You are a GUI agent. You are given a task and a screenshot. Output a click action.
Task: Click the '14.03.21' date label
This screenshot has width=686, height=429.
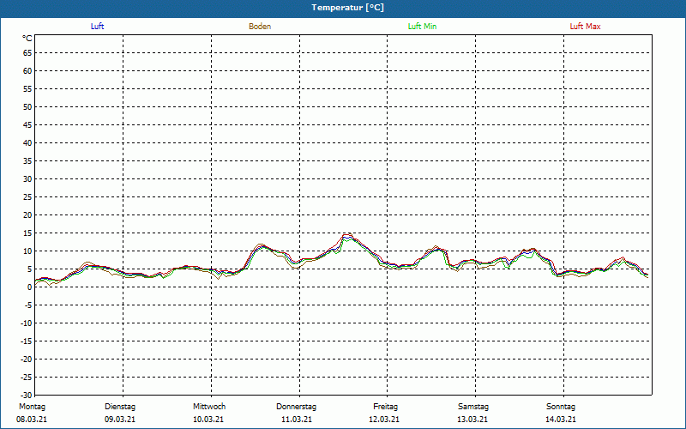pos(561,420)
